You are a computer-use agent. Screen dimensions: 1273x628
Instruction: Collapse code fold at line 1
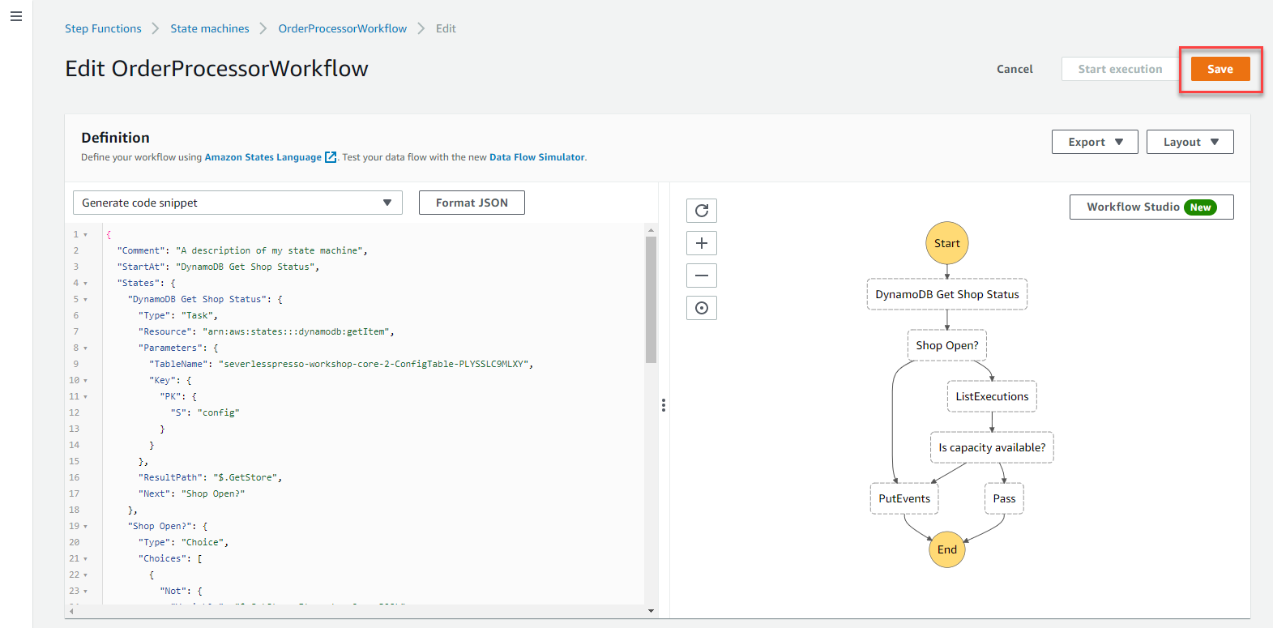click(x=85, y=234)
